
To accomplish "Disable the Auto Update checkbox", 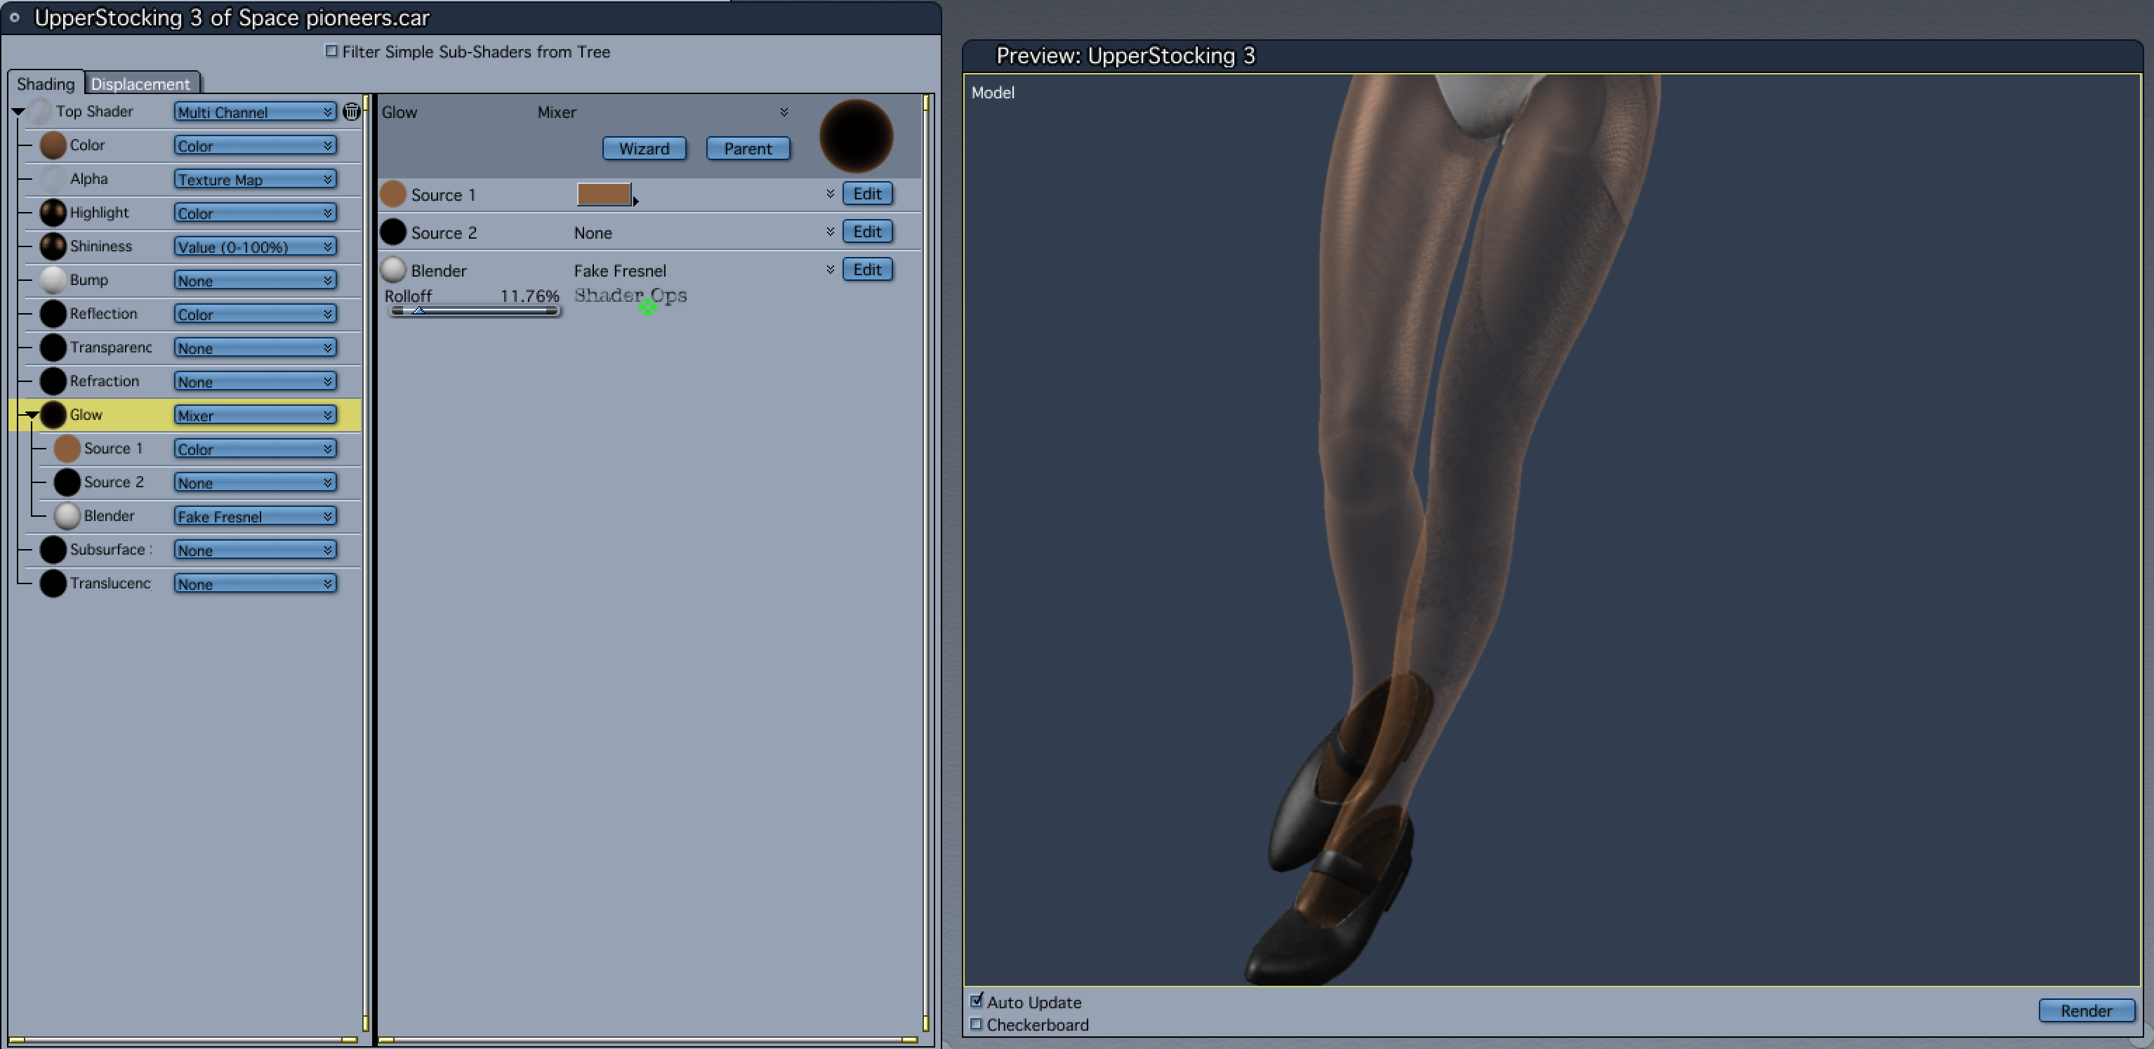I will [976, 1001].
